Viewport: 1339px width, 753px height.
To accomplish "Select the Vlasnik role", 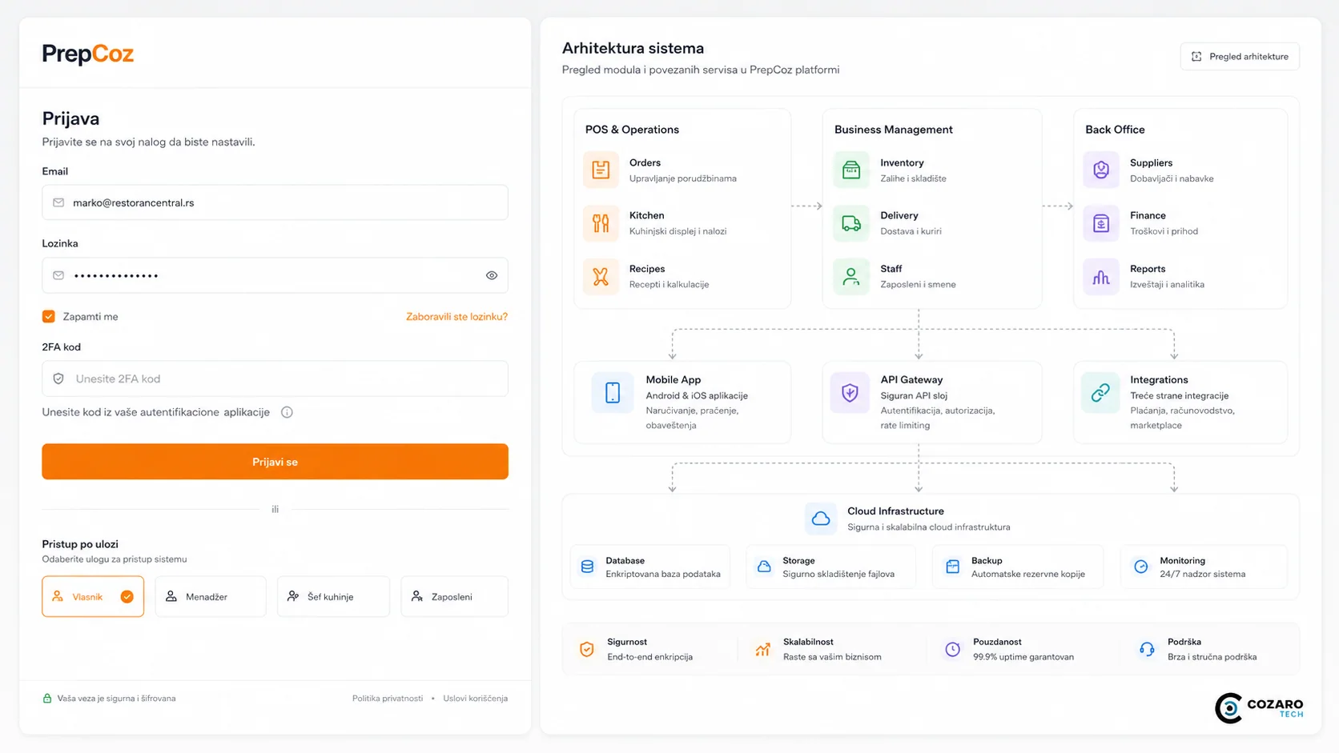I will (x=93, y=596).
